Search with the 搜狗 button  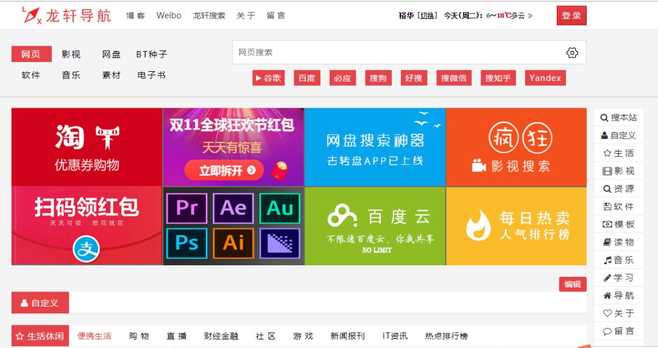[x=378, y=78]
